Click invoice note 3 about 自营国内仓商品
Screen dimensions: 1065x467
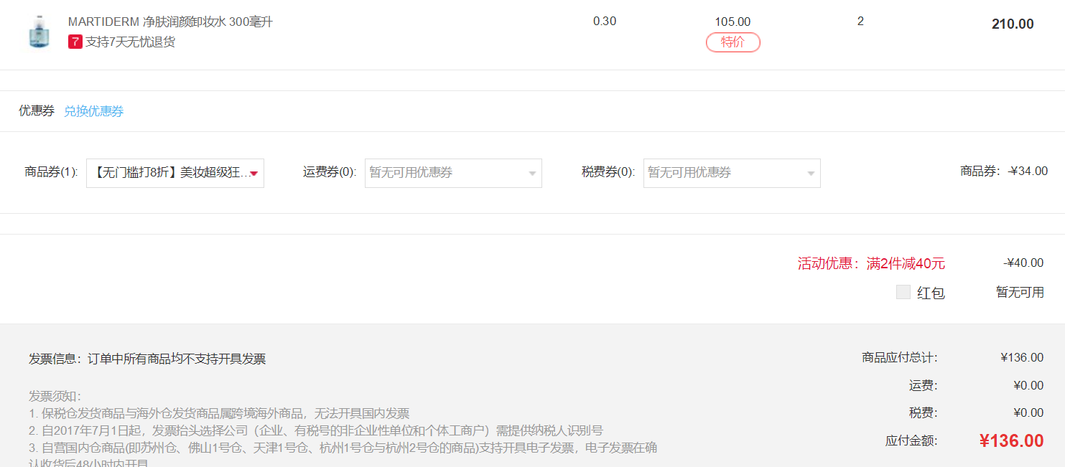343,448
